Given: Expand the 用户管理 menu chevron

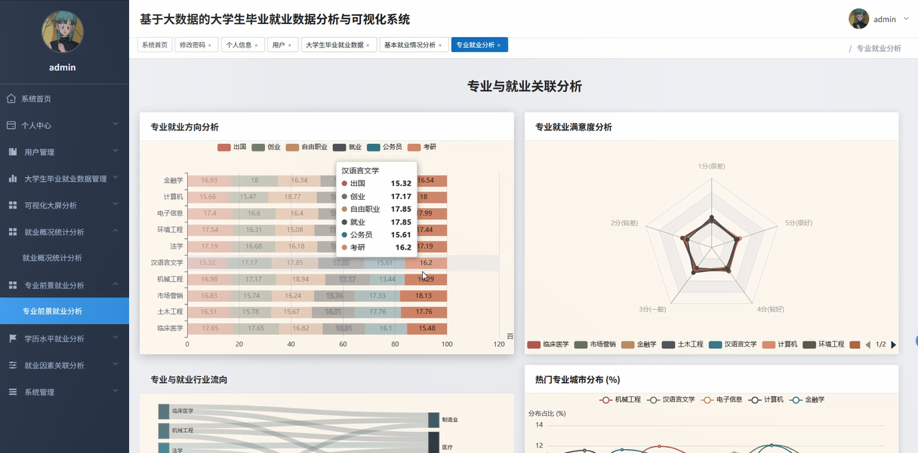Looking at the screenshot, I should point(116,152).
